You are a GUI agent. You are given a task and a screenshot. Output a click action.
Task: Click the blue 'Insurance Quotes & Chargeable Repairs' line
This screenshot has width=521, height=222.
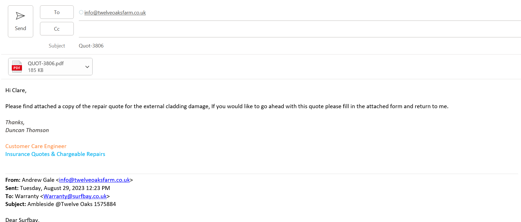click(x=55, y=154)
